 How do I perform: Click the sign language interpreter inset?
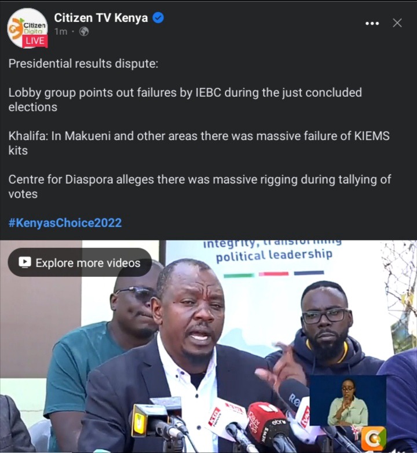pyautogui.click(x=348, y=401)
